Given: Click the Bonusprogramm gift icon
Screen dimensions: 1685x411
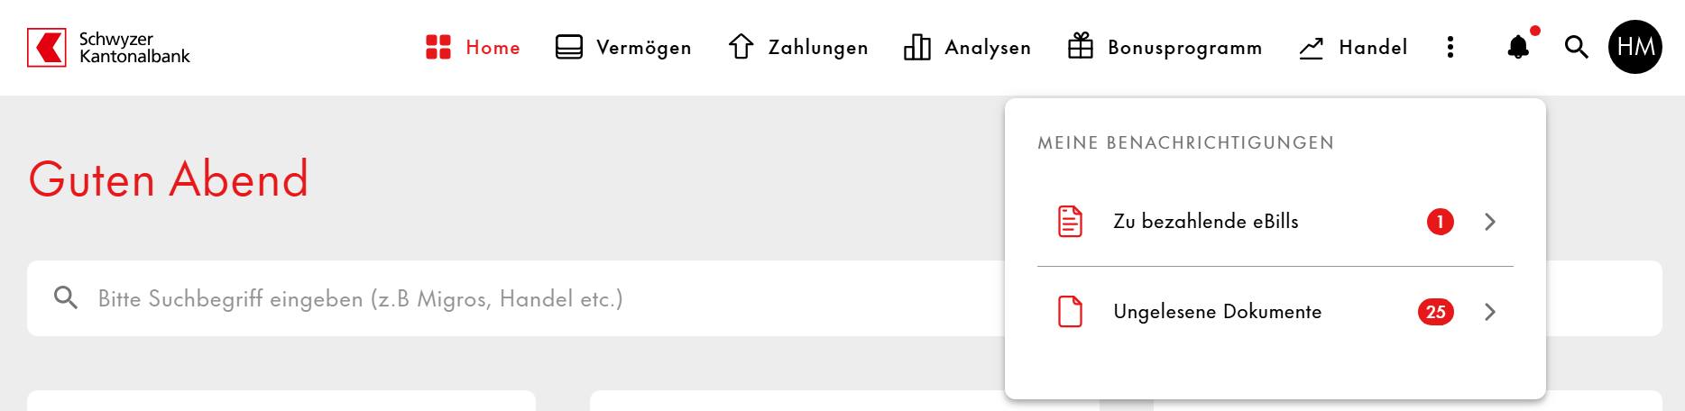Looking at the screenshot, I should [x=1081, y=46].
